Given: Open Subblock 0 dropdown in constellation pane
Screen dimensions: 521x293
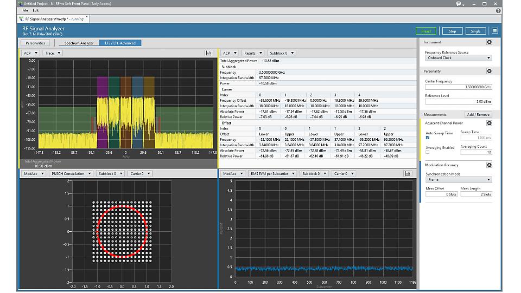Looking at the screenshot, I should click(x=110, y=173).
